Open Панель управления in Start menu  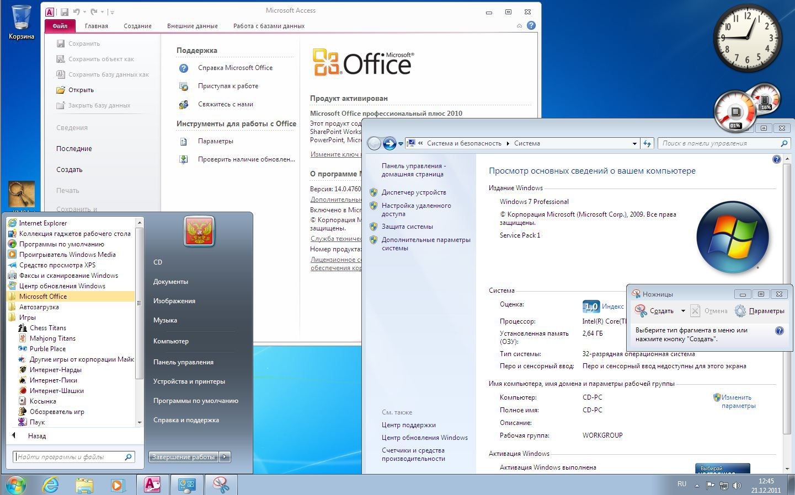point(183,362)
